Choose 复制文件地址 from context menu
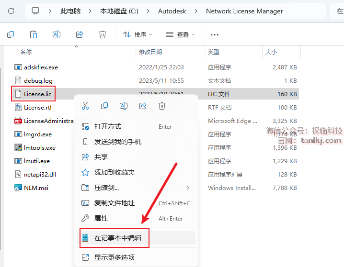 [136, 203]
